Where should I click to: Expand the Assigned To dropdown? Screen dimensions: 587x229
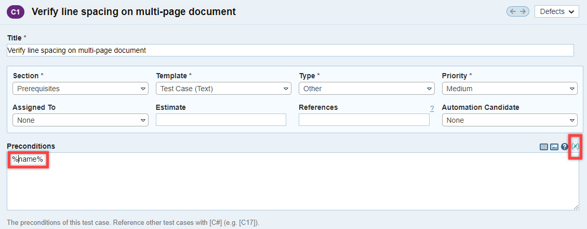pyautogui.click(x=81, y=120)
